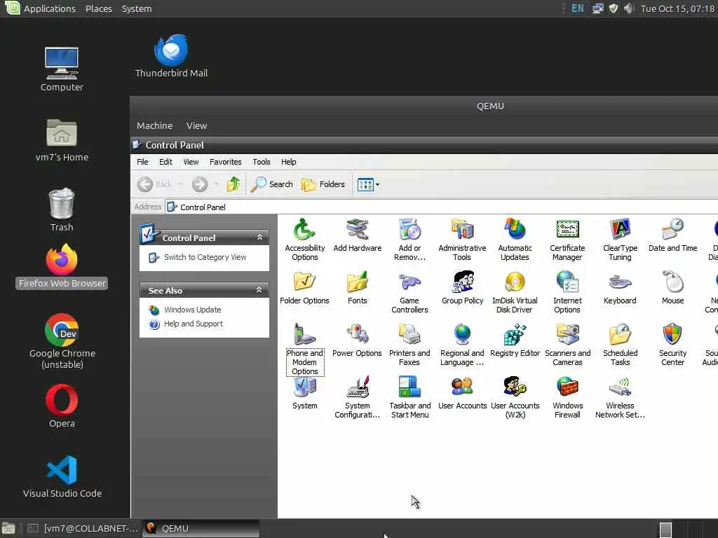Screen dimensions: 718x538
Task: Open Help and Support link
Action: 194,324
